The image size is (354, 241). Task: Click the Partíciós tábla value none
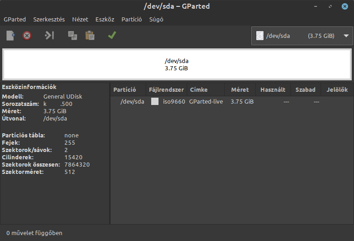[x=72, y=136]
